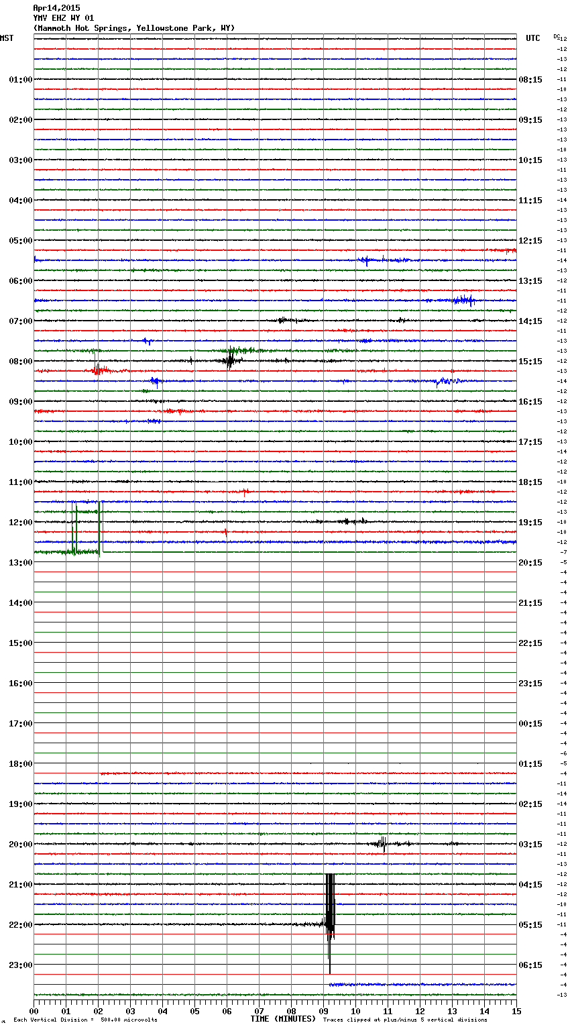
Task: Click the "Mammoth Hot Springs, Yellowstone Park, WY" title
Action: coord(134,28)
